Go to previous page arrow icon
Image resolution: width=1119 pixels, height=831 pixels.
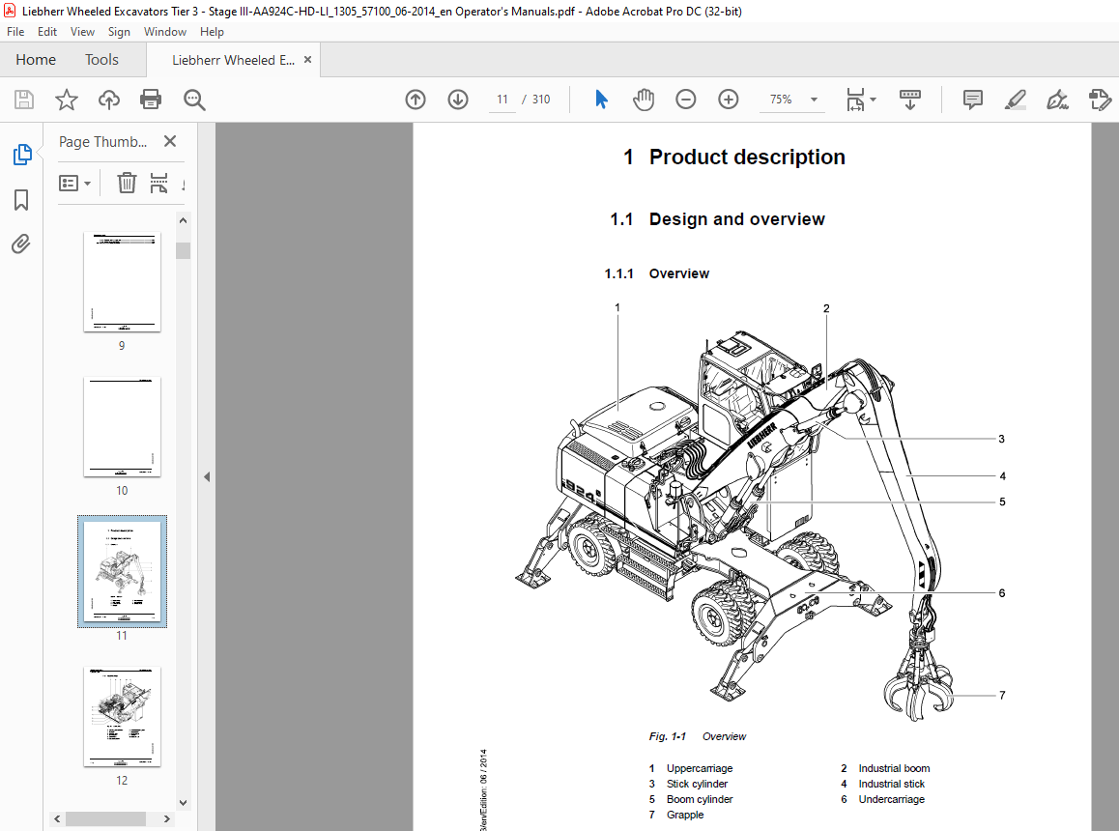tap(416, 100)
